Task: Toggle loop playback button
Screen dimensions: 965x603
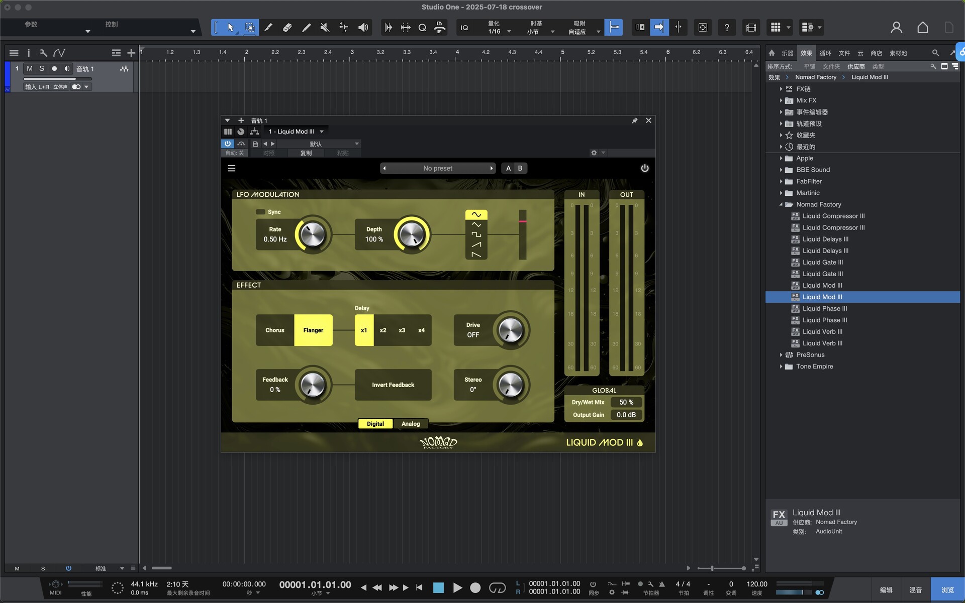Action: tap(497, 587)
